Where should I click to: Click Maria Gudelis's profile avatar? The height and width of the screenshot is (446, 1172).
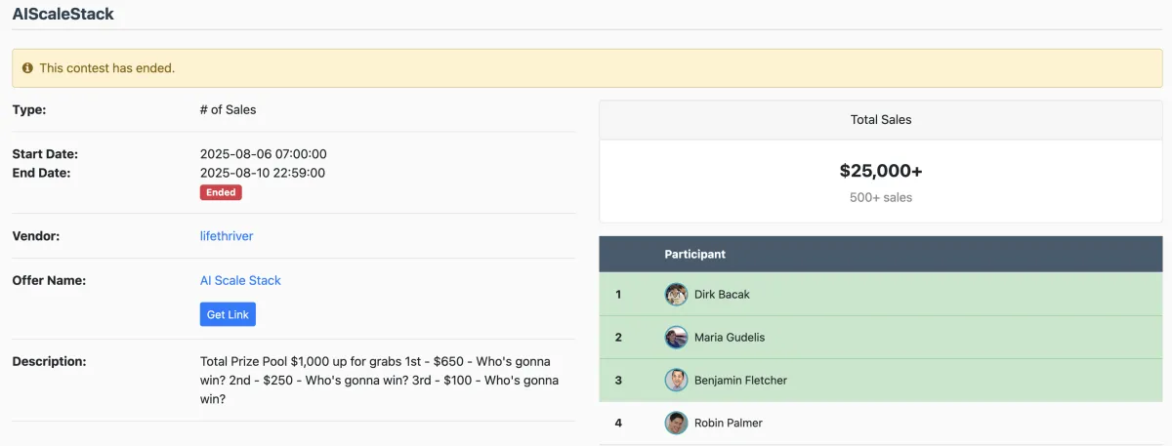(676, 337)
